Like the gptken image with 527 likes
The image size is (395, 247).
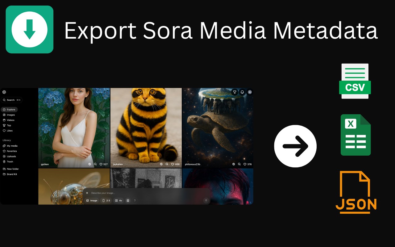coord(101,164)
